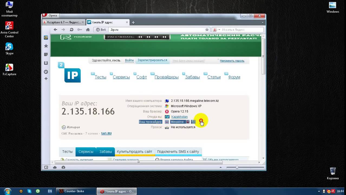Add a panel with sidebar plus icon

pos(46,79)
